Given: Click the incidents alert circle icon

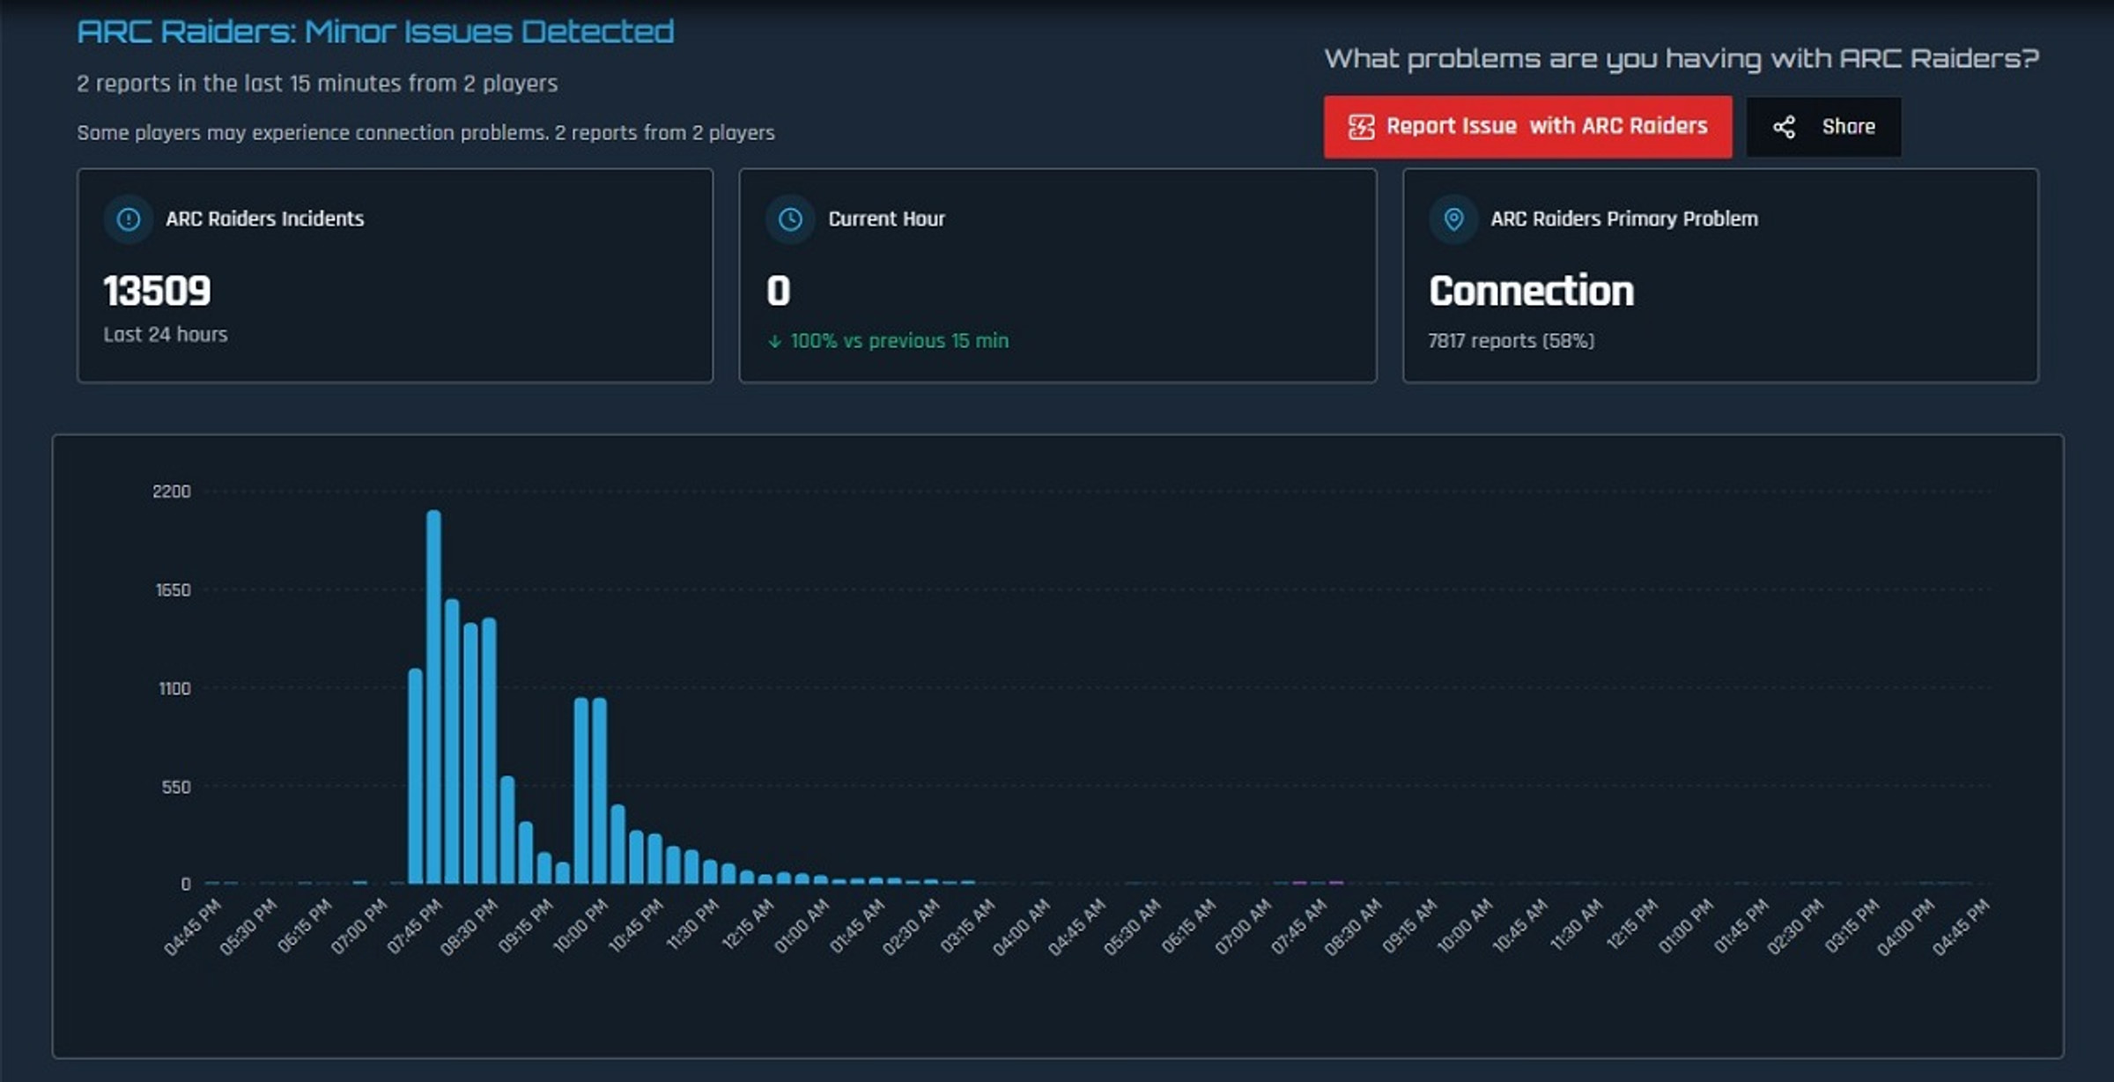Looking at the screenshot, I should click(129, 219).
